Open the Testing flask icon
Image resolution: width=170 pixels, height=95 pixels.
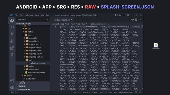(12, 55)
